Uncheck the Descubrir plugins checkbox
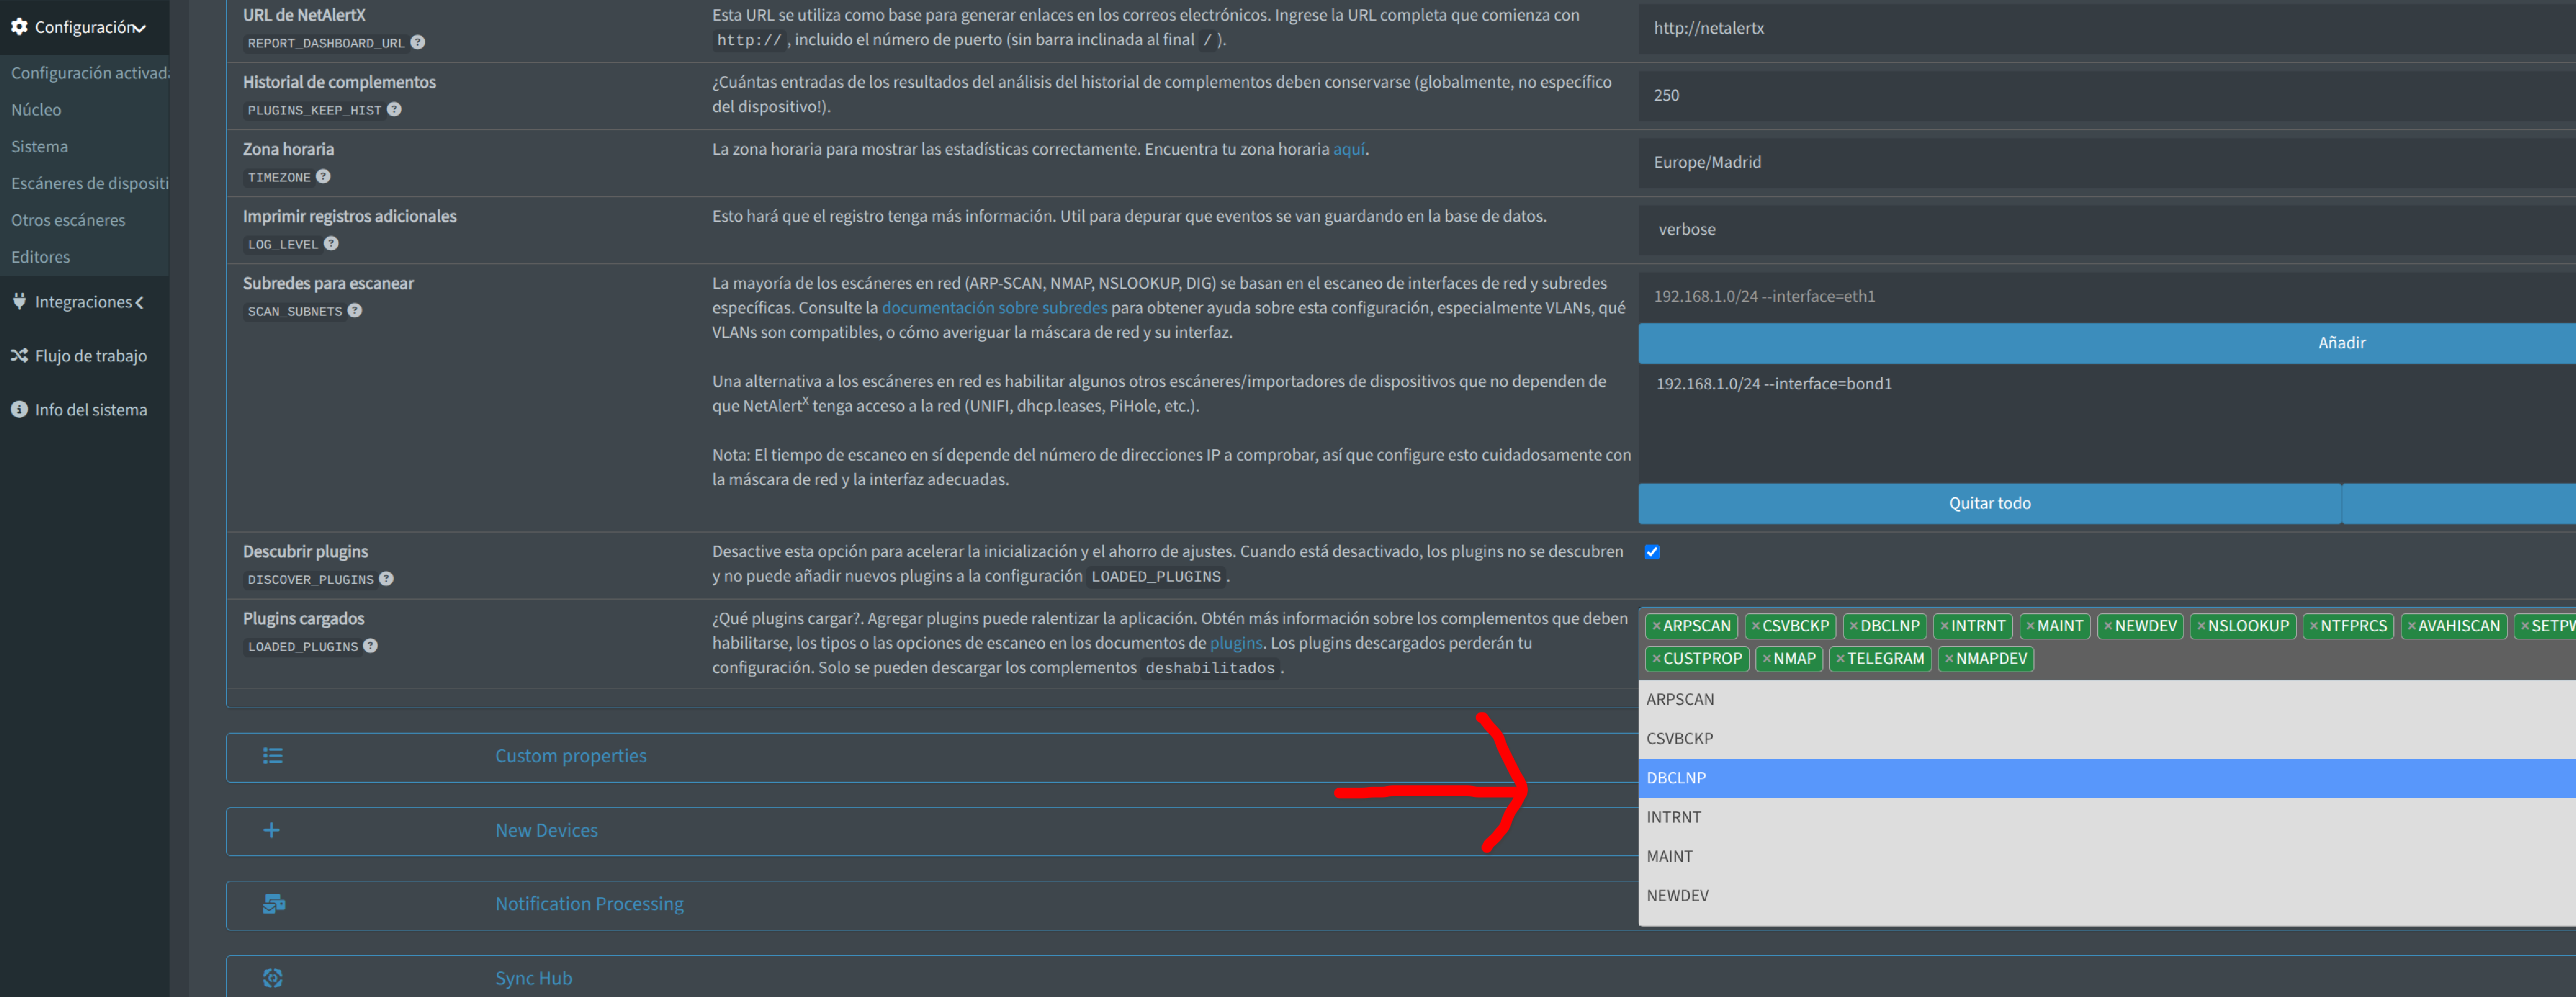Image resolution: width=2576 pixels, height=997 pixels. click(x=1652, y=552)
